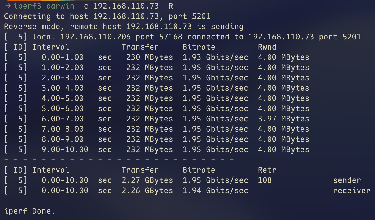The image size is (375, 220).
Task: Click the word "sender" in the summary
Action: tap(347, 180)
